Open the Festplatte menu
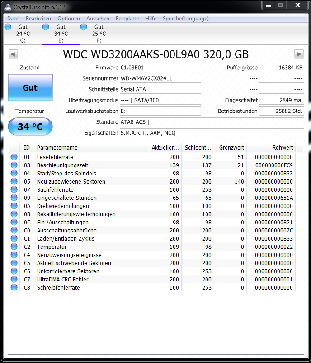The image size is (311, 363). coord(127,19)
